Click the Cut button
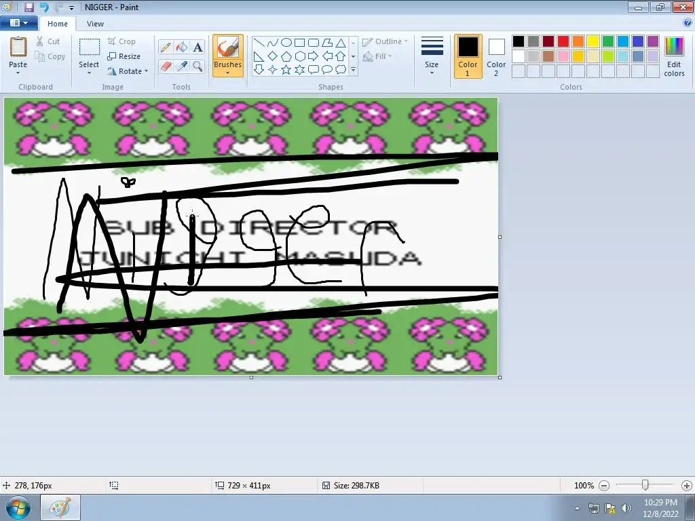Image resolution: width=695 pixels, height=521 pixels. [48, 41]
